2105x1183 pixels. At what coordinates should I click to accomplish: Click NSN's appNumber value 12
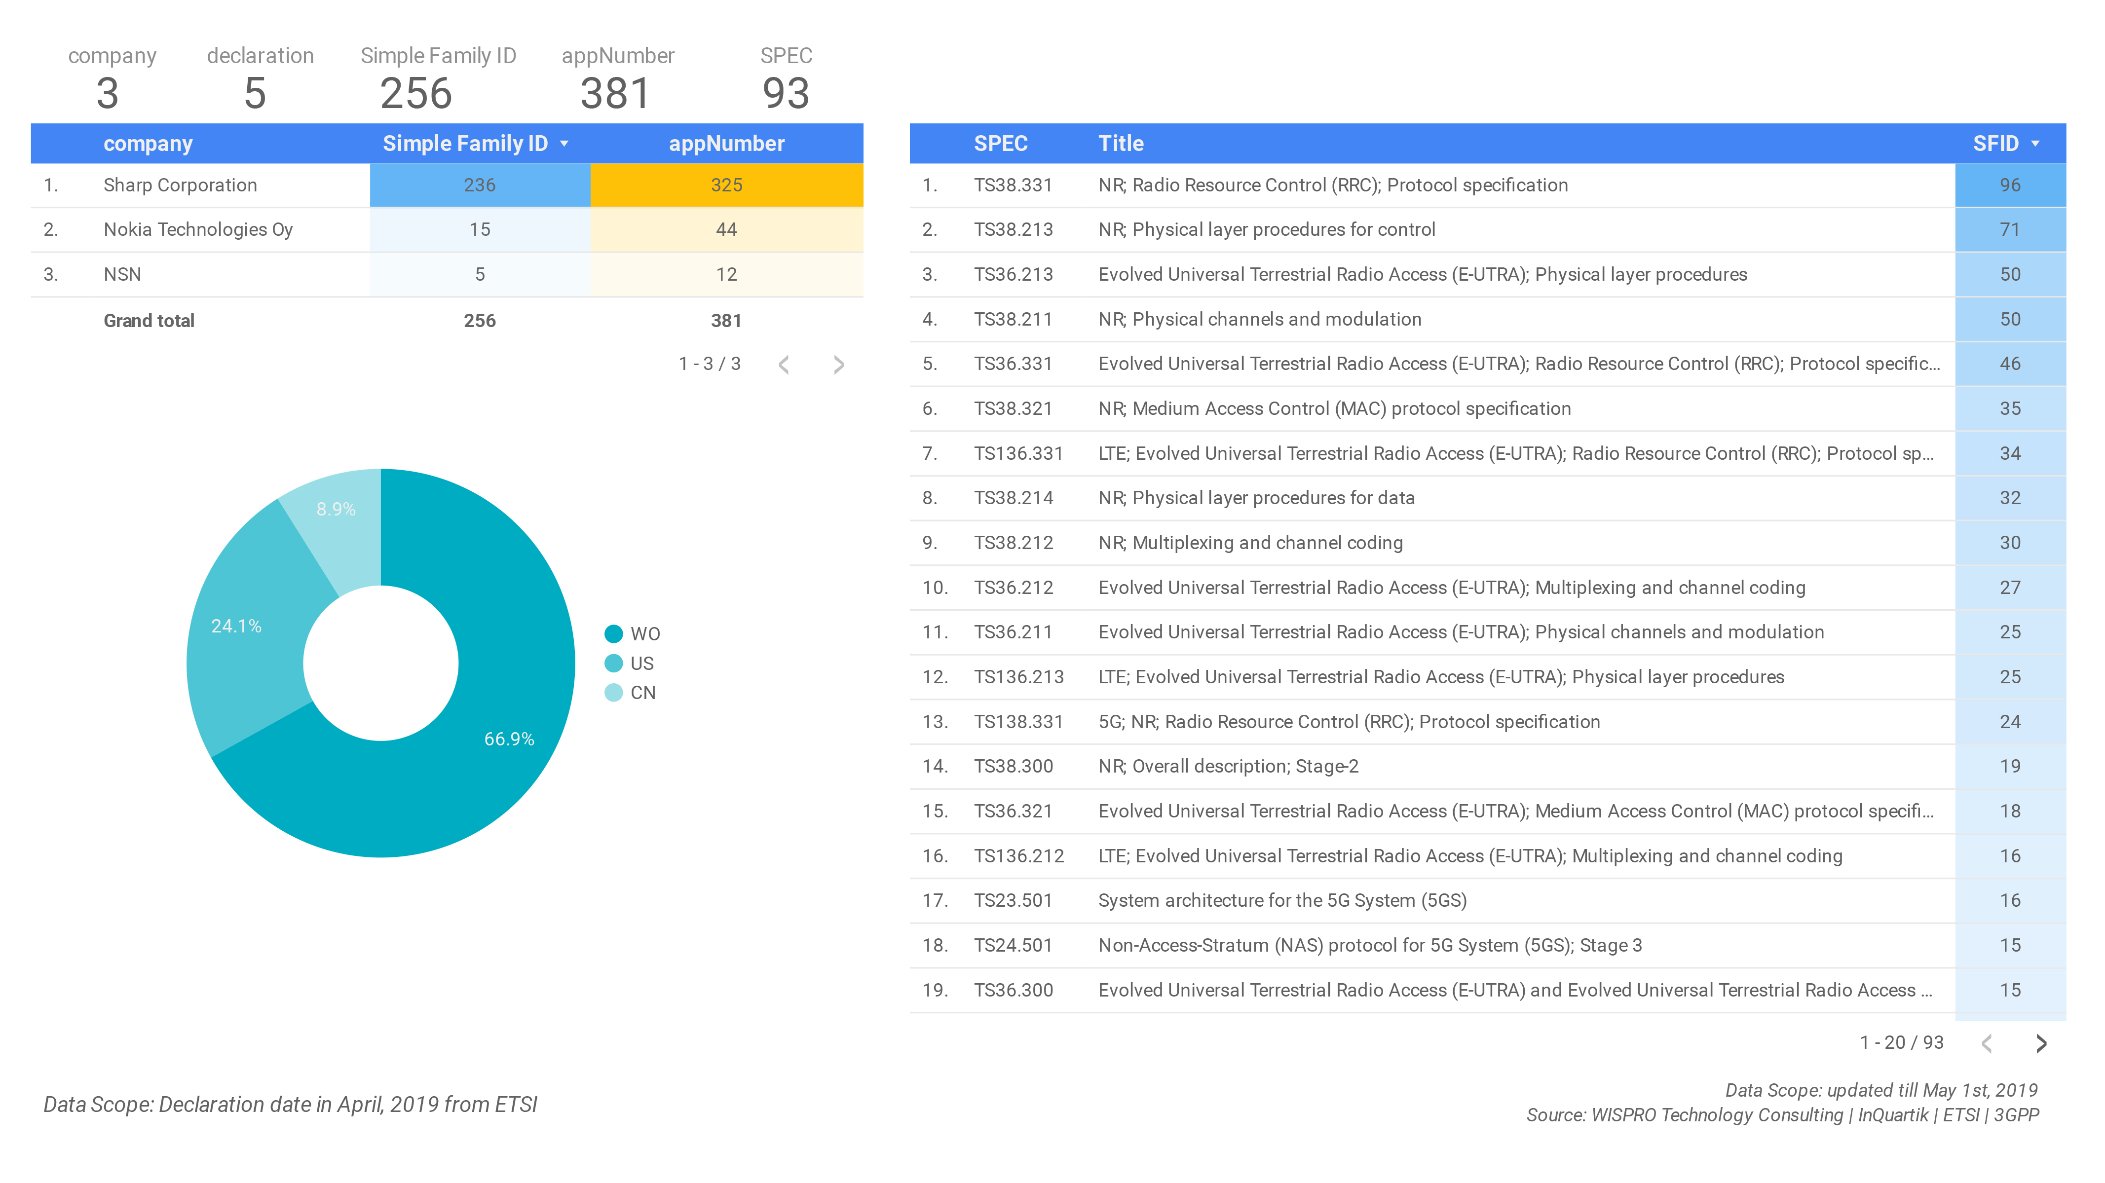[726, 274]
